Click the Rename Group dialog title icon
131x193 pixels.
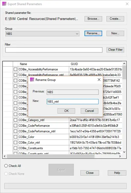click(32, 80)
